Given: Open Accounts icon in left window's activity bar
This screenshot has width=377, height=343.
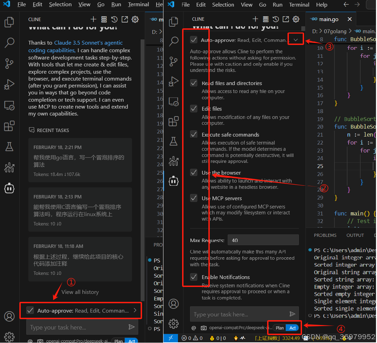Looking at the screenshot, I should (9, 316).
